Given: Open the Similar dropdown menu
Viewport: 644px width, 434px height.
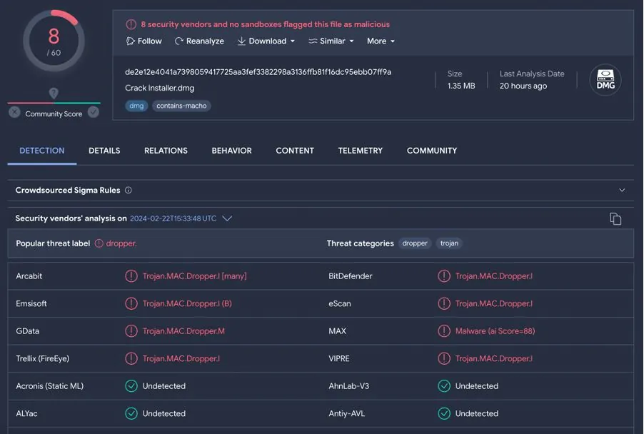Looking at the screenshot, I should 331,41.
